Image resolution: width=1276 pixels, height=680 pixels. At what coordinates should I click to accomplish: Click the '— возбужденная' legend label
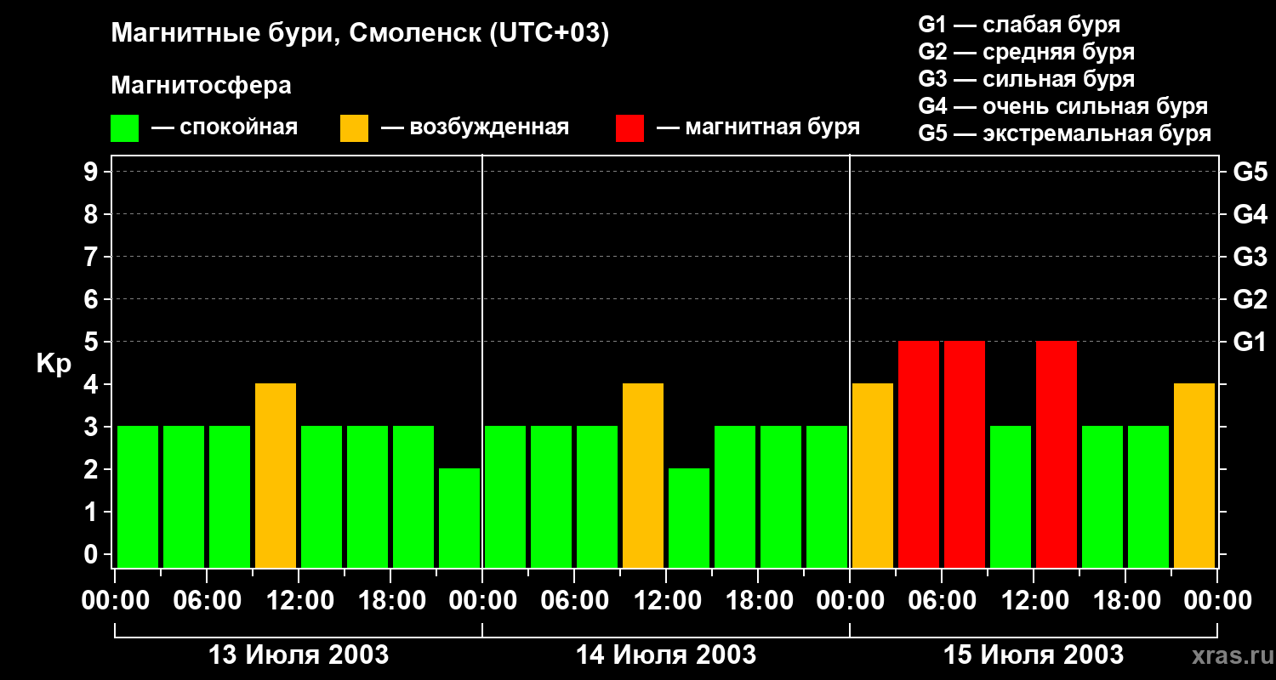click(x=475, y=128)
